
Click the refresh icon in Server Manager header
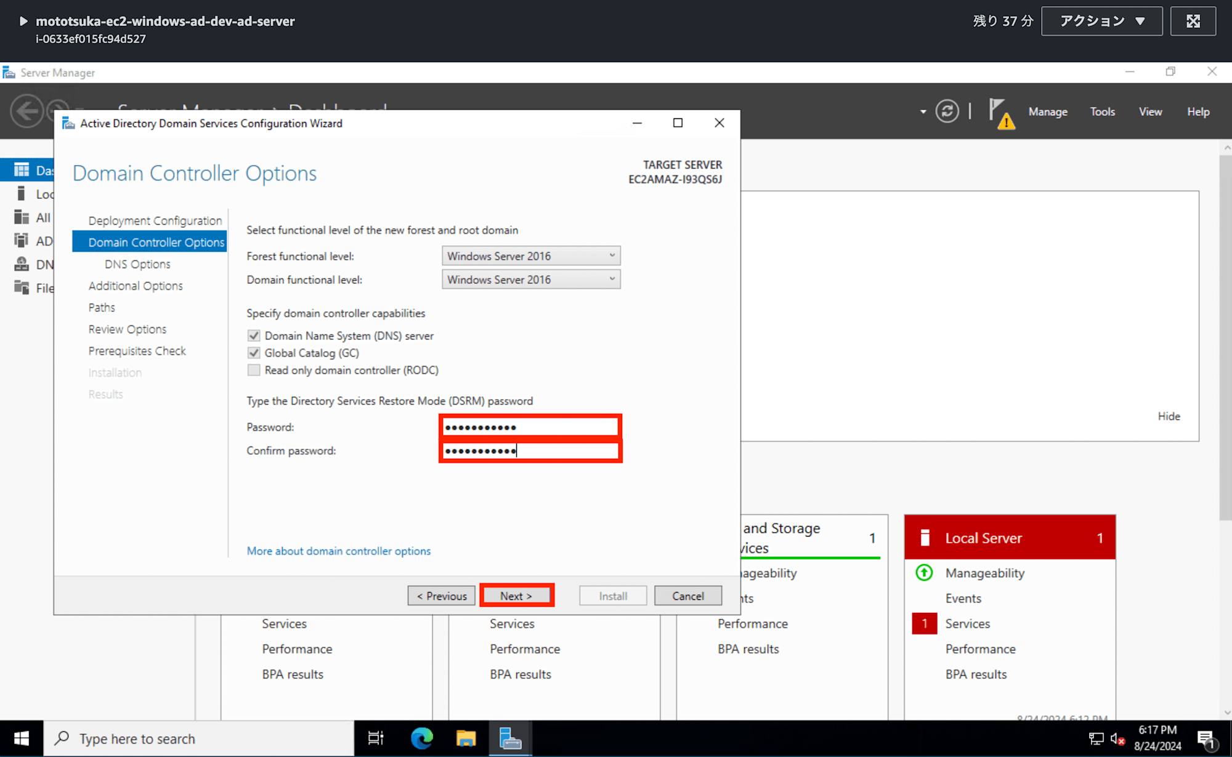[947, 111]
